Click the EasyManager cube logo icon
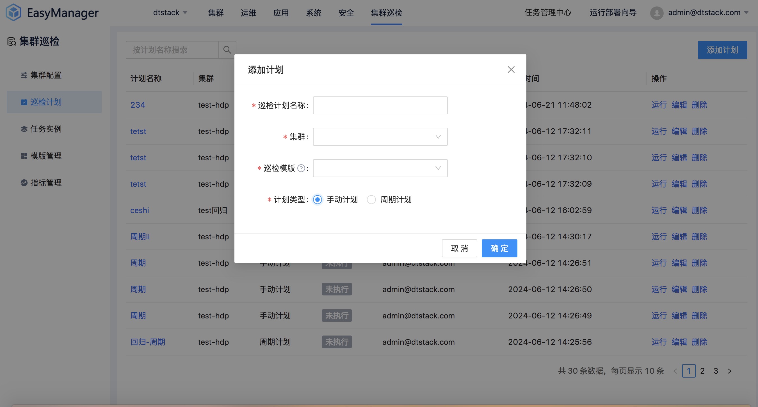Viewport: 758px width, 407px height. pos(13,12)
